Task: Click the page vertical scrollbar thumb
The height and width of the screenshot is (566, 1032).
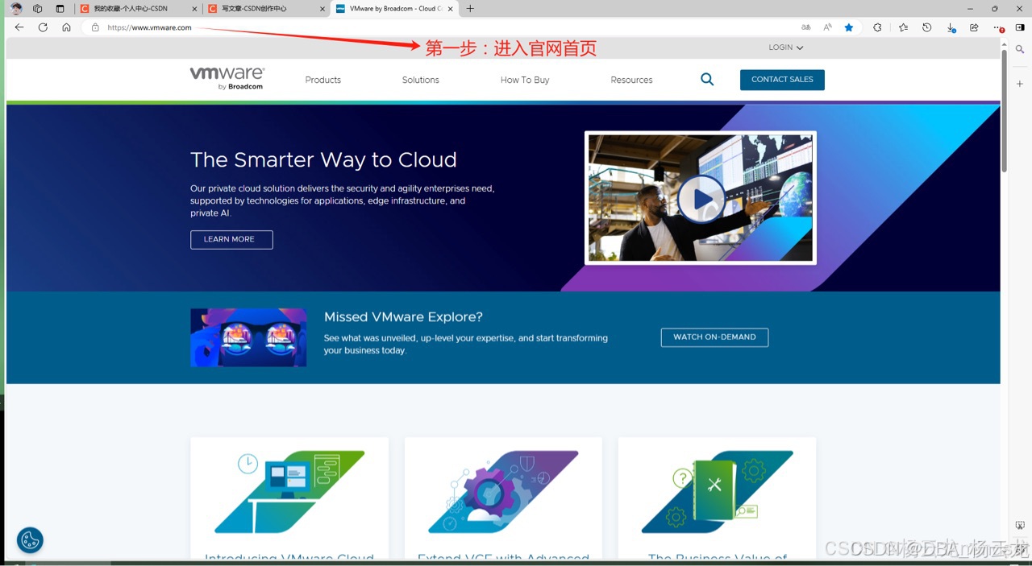Action: click(1005, 111)
